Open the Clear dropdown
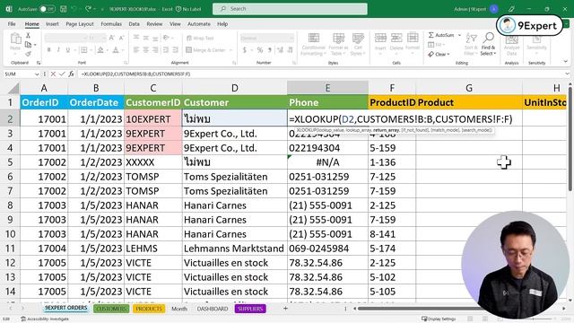Viewport: 574px width, 323px height. click(x=439, y=54)
